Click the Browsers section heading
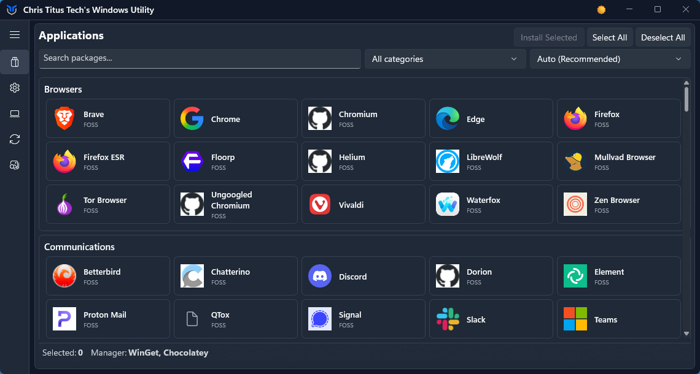 63,89
